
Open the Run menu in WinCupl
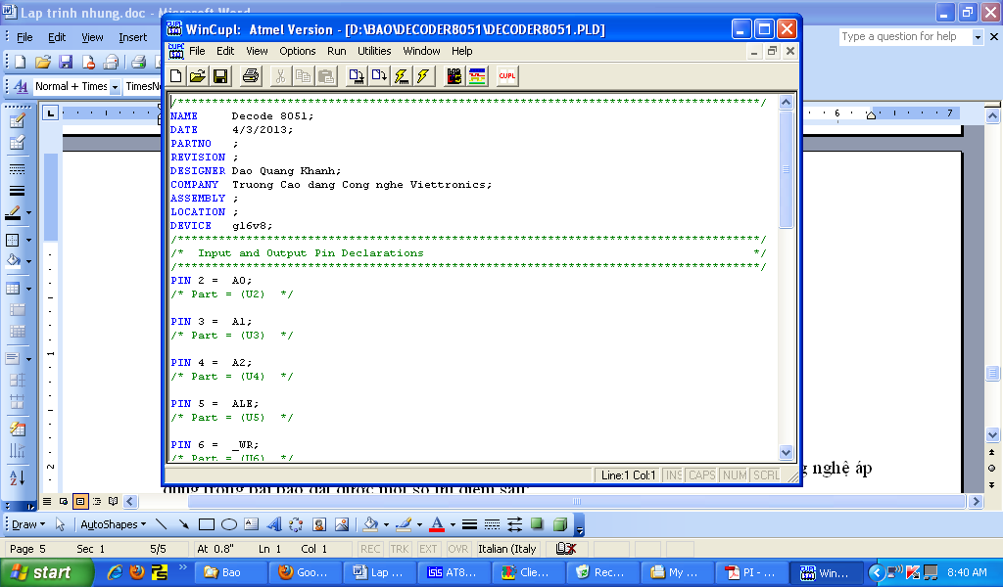click(337, 51)
